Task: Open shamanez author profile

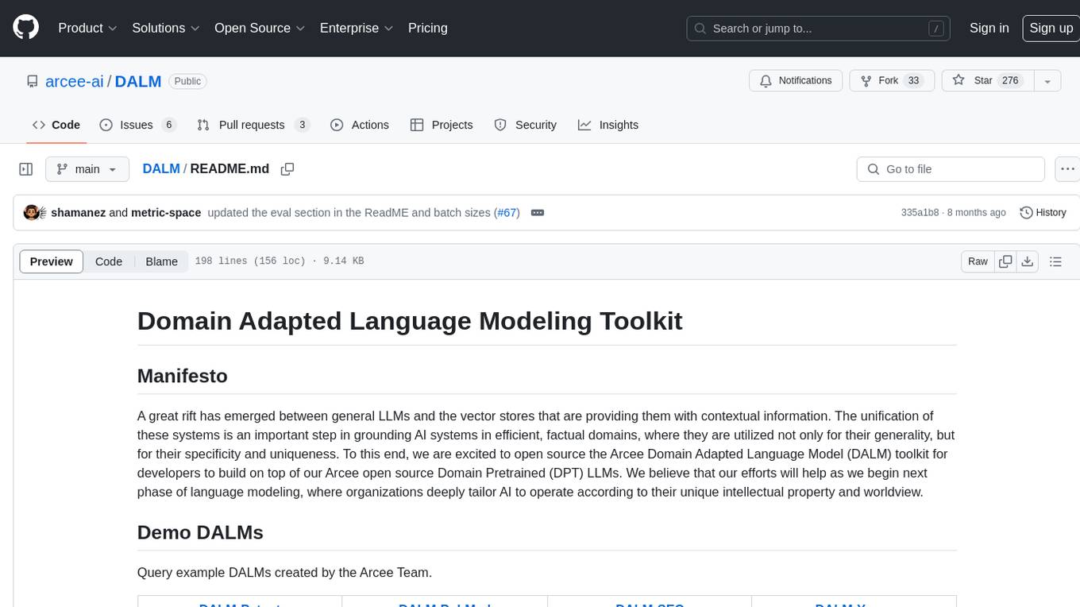Action: coord(78,213)
